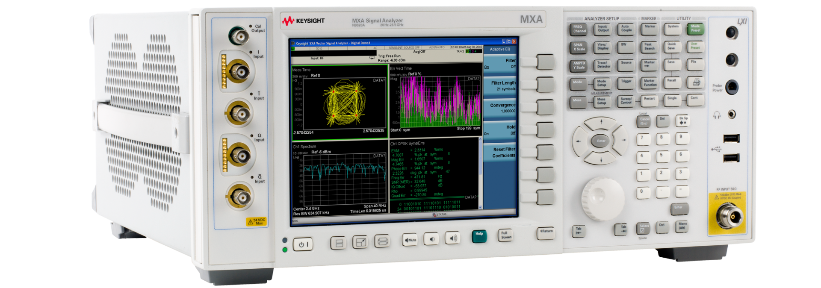Push the Marker arrow key
The height and width of the screenshot is (288, 821).
tap(650, 65)
